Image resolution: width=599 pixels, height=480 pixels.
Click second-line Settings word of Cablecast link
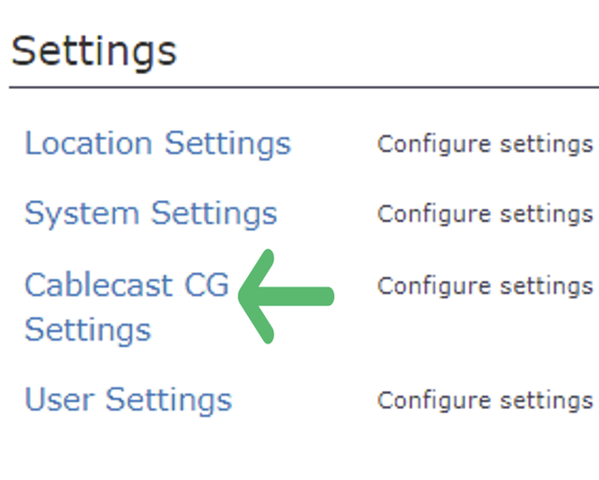click(87, 330)
